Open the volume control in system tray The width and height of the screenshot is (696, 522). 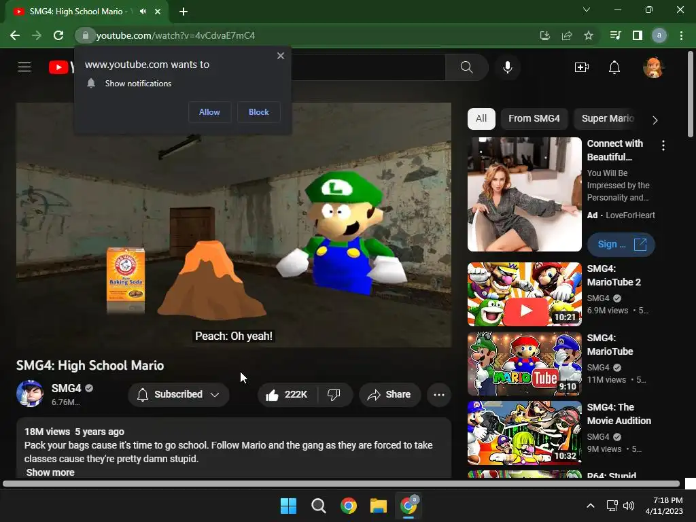pyautogui.click(x=629, y=506)
